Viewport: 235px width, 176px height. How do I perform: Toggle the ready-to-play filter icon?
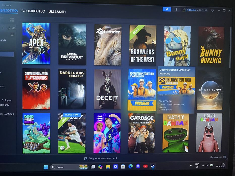click(14, 28)
